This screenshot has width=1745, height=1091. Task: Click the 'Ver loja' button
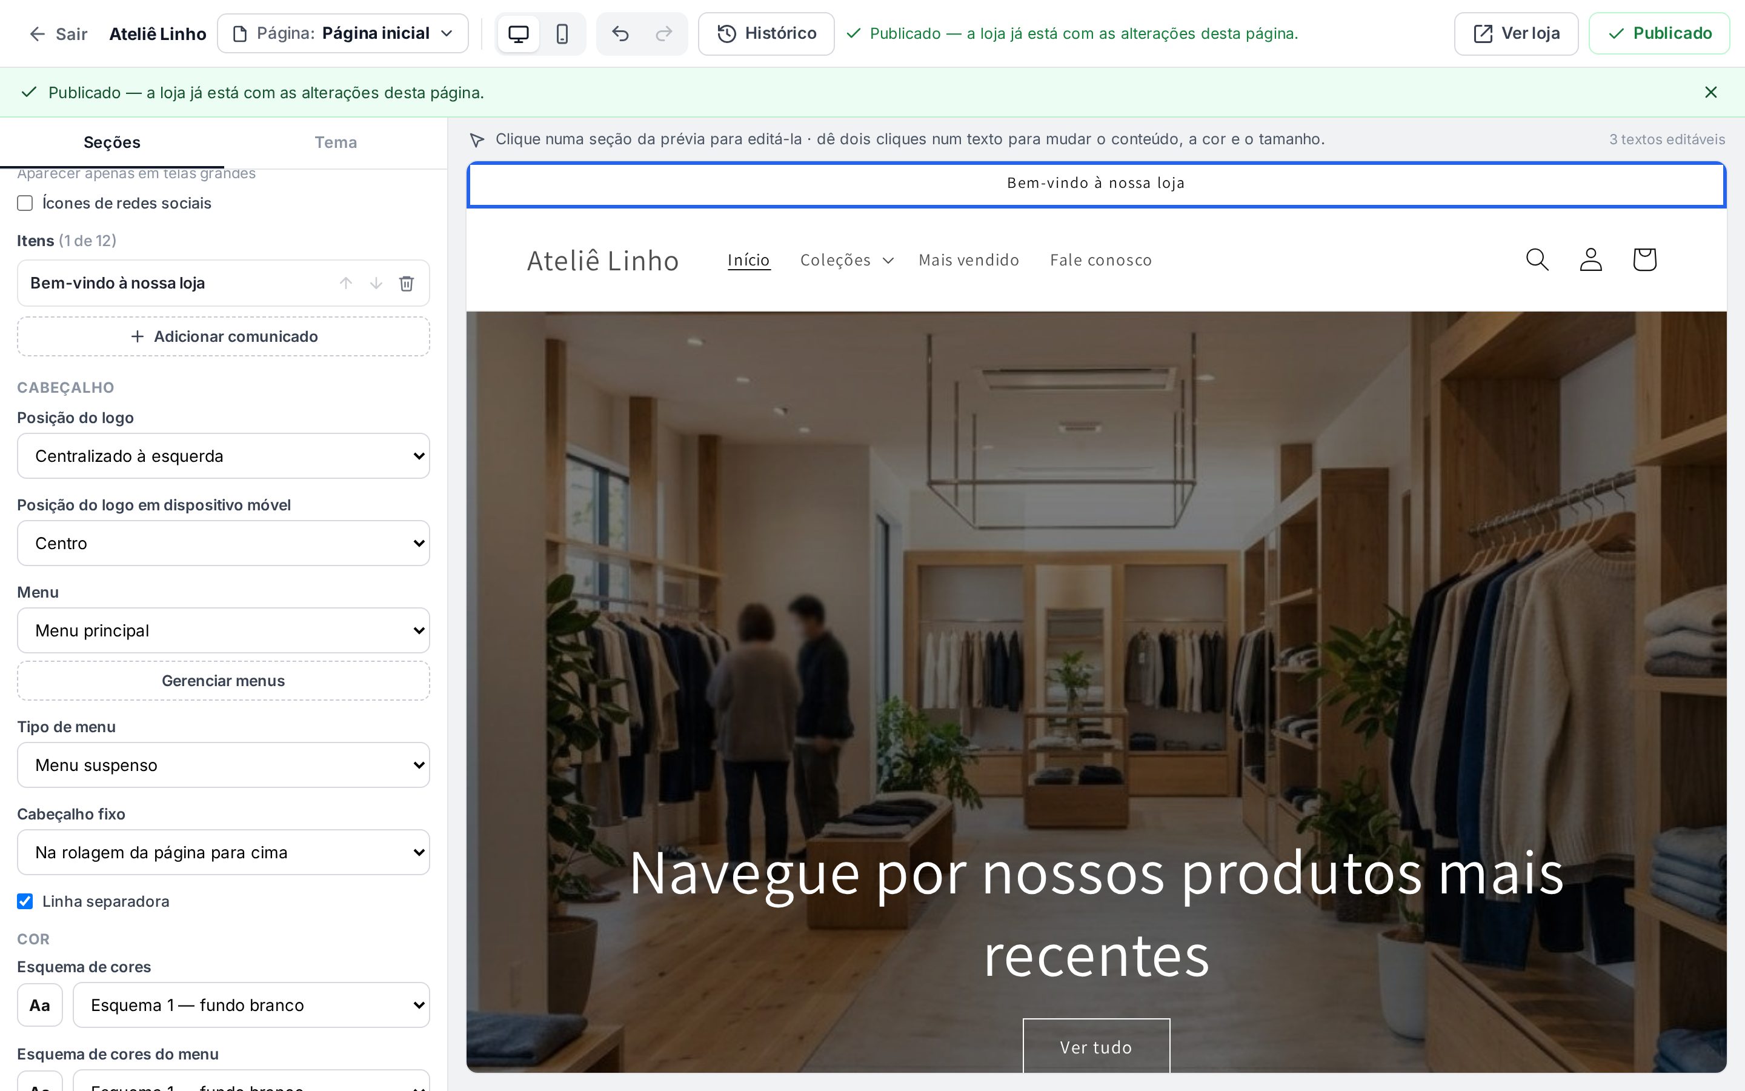(1516, 34)
